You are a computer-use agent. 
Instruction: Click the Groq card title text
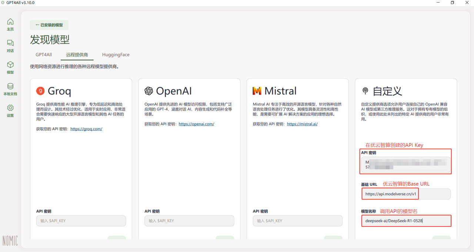pos(59,91)
